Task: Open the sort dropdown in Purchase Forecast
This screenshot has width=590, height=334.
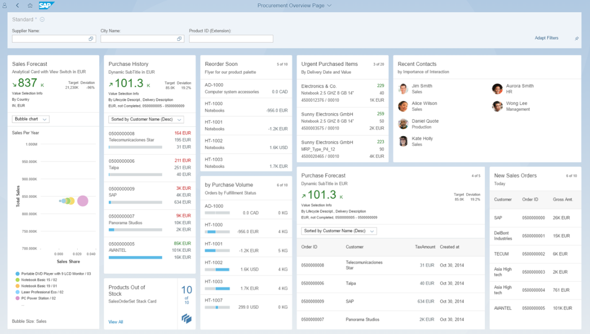Action: [x=338, y=230]
